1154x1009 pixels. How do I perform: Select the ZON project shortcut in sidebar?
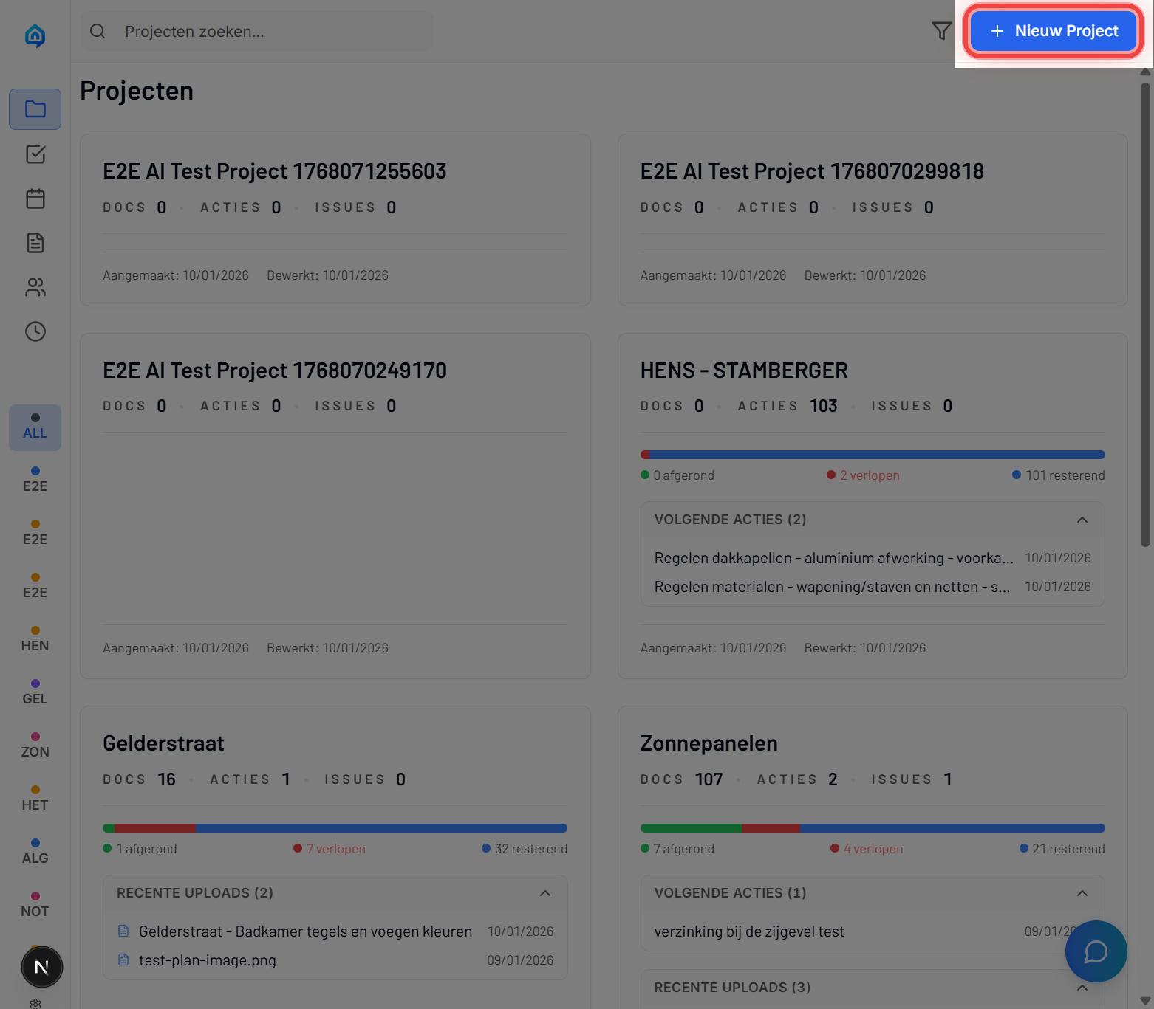(x=35, y=745)
